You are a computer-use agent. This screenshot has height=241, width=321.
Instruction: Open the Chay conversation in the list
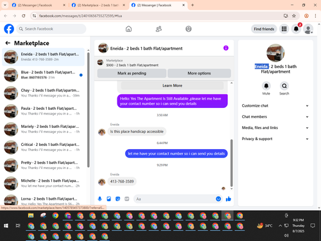pyautogui.click(x=43, y=93)
